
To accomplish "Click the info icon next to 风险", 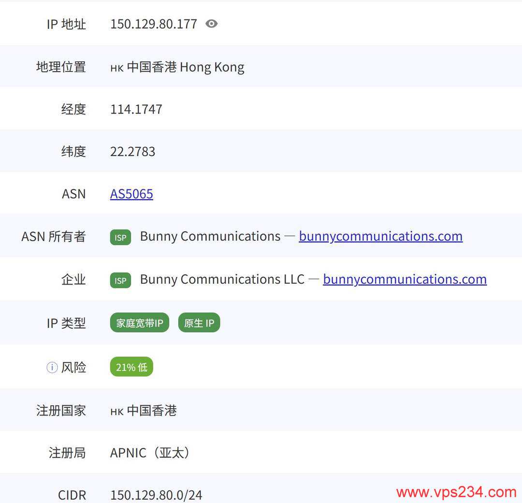I will [52, 367].
